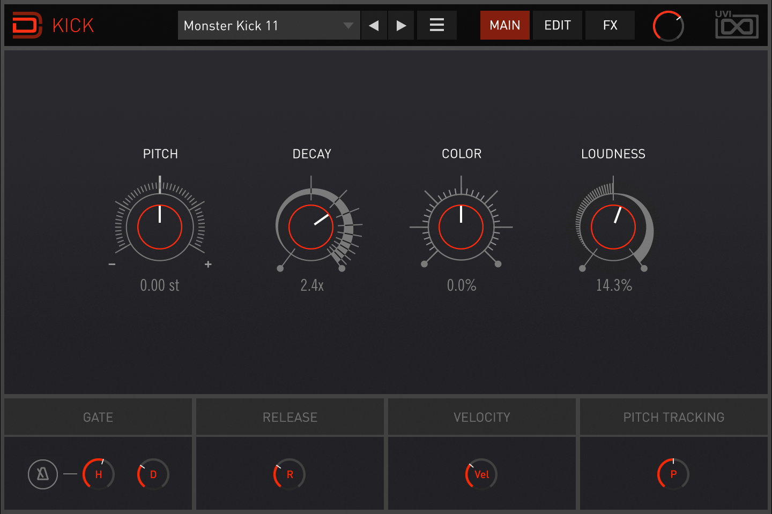Image resolution: width=772 pixels, height=514 pixels.
Task: Click the UVI logo
Action: point(737,25)
